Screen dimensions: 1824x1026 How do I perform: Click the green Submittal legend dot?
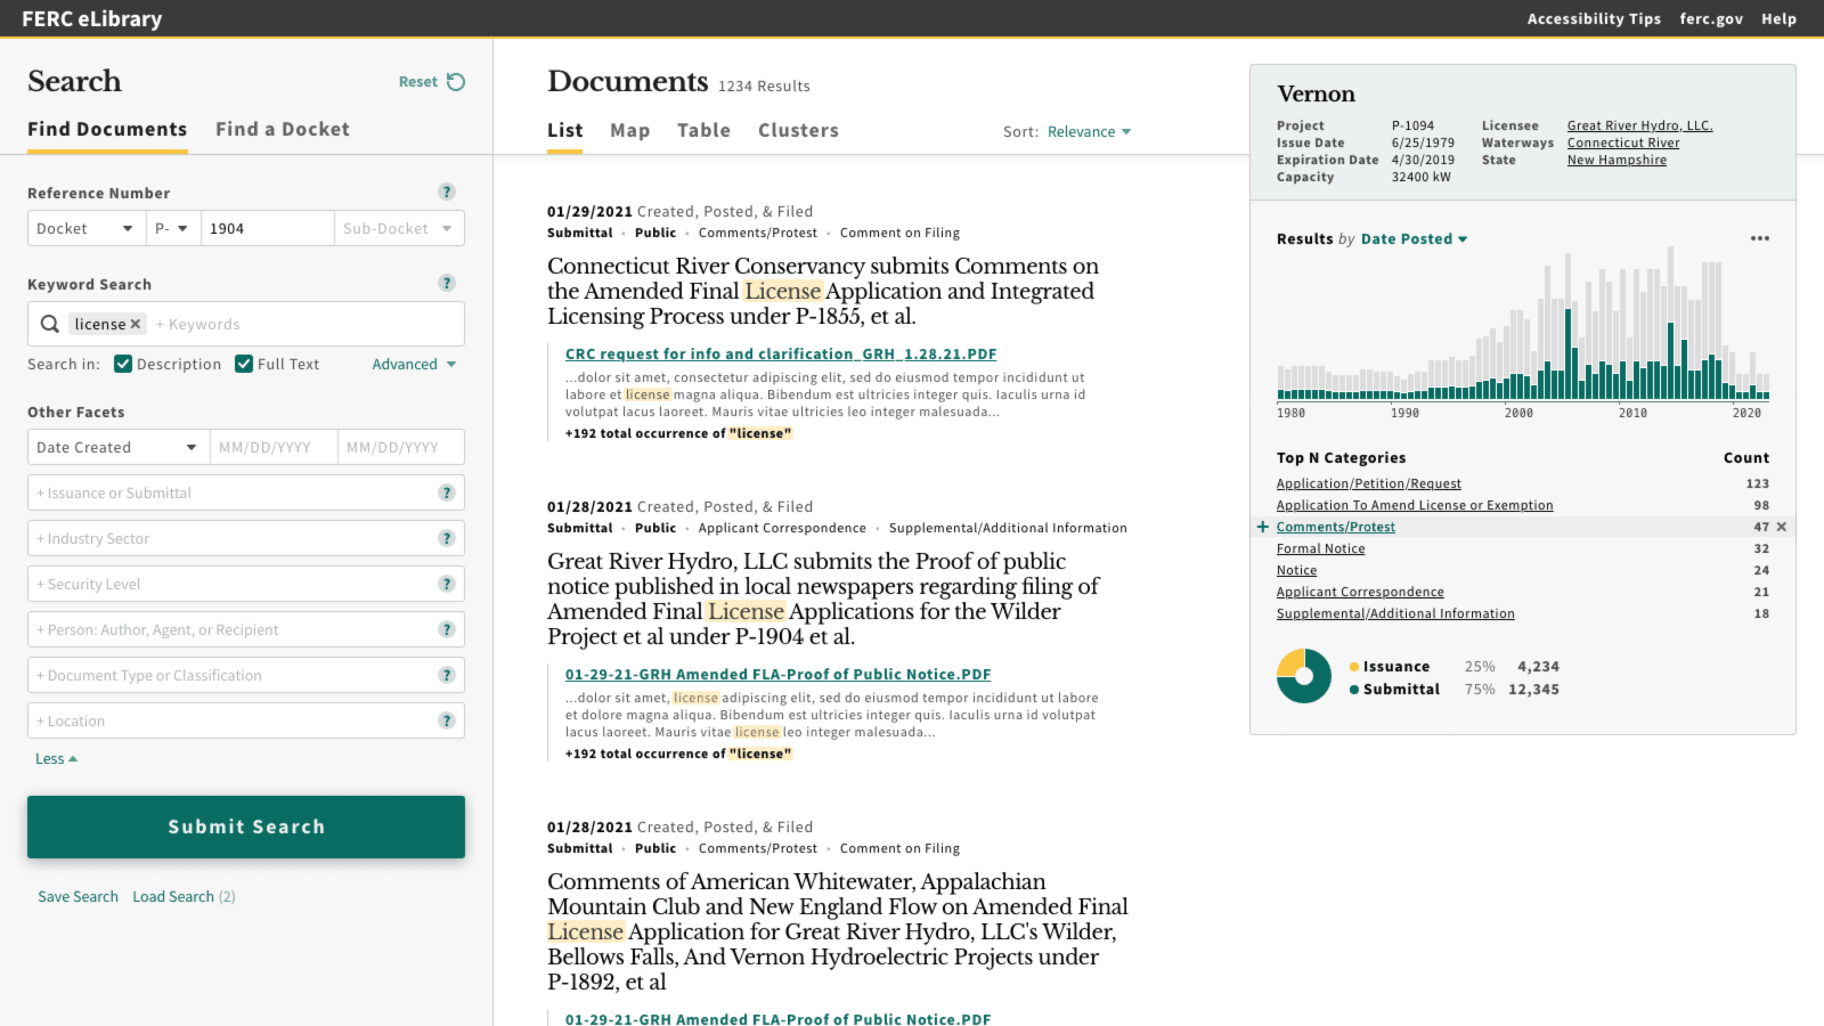point(1354,690)
